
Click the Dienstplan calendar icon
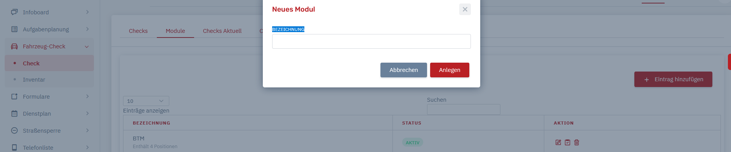pos(14,114)
